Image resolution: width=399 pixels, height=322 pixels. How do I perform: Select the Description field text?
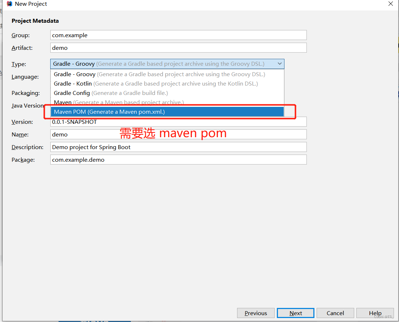pyautogui.click(x=178, y=147)
